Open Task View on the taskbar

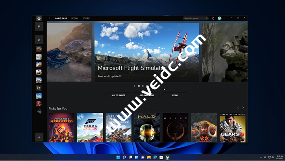(x=131, y=157)
